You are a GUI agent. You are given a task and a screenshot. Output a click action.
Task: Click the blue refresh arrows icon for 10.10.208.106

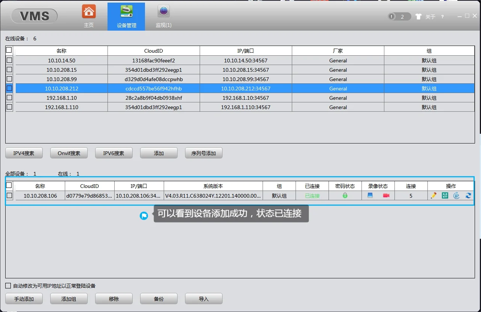(x=468, y=195)
